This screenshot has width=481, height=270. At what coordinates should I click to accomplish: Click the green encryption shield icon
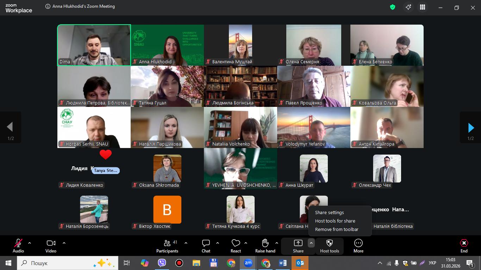click(x=393, y=7)
